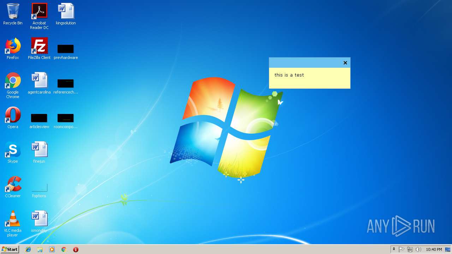The image size is (452, 254).
Task: Select the referencech... file icon
Action: pyautogui.click(x=66, y=86)
